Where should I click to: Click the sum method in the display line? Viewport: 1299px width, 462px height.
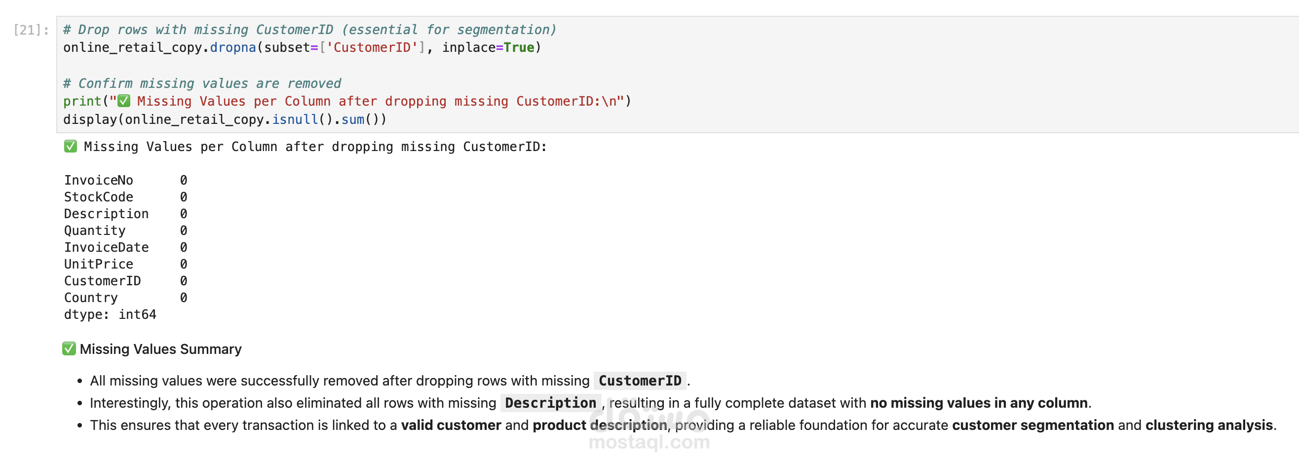(x=352, y=119)
